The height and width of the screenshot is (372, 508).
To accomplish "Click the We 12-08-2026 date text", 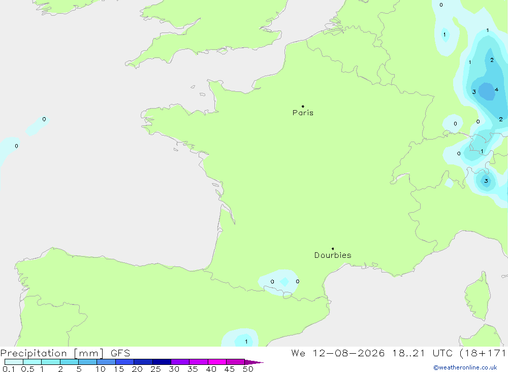I will click(338, 353).
